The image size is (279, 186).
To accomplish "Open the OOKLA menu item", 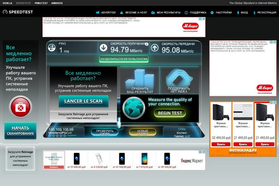I will coord(8,3).
